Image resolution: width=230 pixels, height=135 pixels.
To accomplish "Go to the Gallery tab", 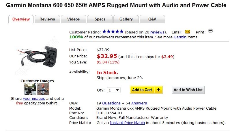I will click(126, 19).
